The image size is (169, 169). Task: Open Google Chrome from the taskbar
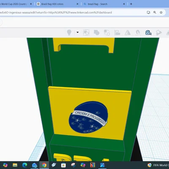[x=44, y=165]
